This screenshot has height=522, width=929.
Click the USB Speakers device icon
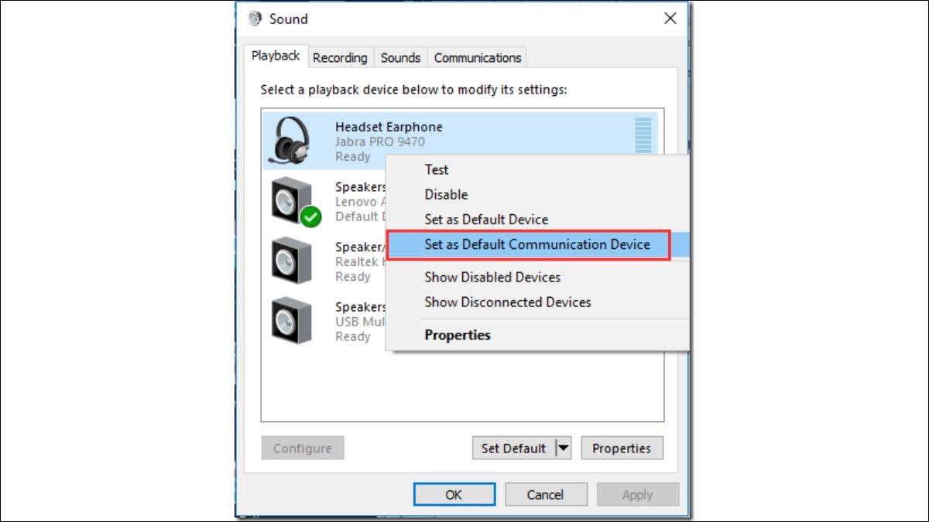pos(292,319)
